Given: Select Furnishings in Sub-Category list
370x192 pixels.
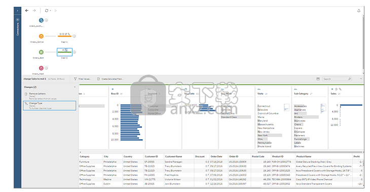Looking at the screenshot, I should [302, 139].
